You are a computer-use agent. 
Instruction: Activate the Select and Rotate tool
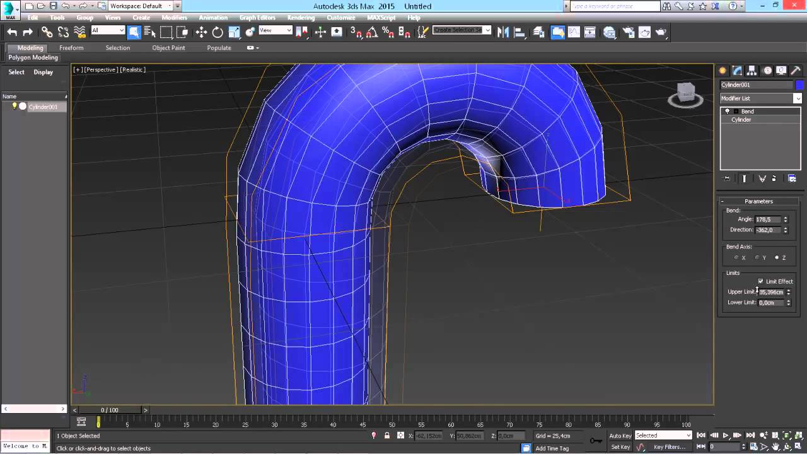(x=218, y=32)
